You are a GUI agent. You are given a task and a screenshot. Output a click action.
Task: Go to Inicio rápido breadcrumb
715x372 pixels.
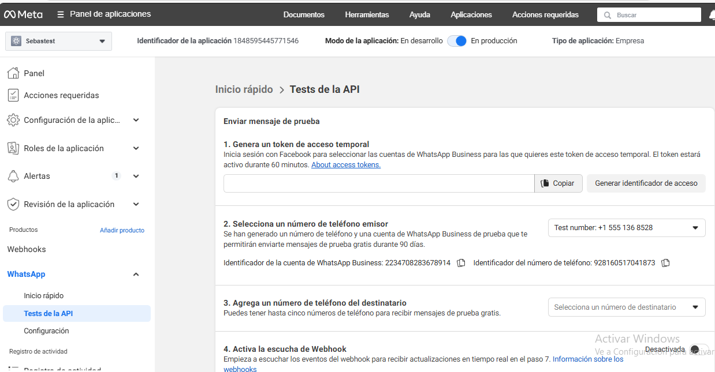tap(244, 89)
